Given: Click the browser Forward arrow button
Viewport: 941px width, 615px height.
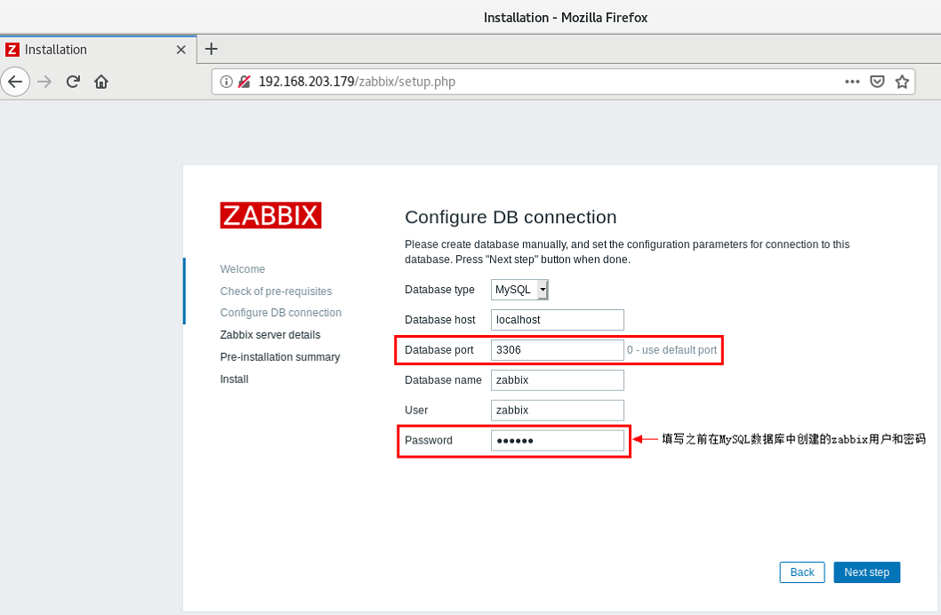Looking at the screenshot, I should point(44,82).
